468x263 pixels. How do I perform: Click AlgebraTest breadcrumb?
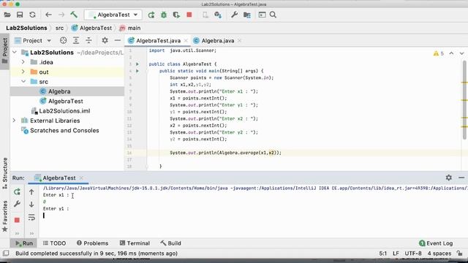pos(91,28)
